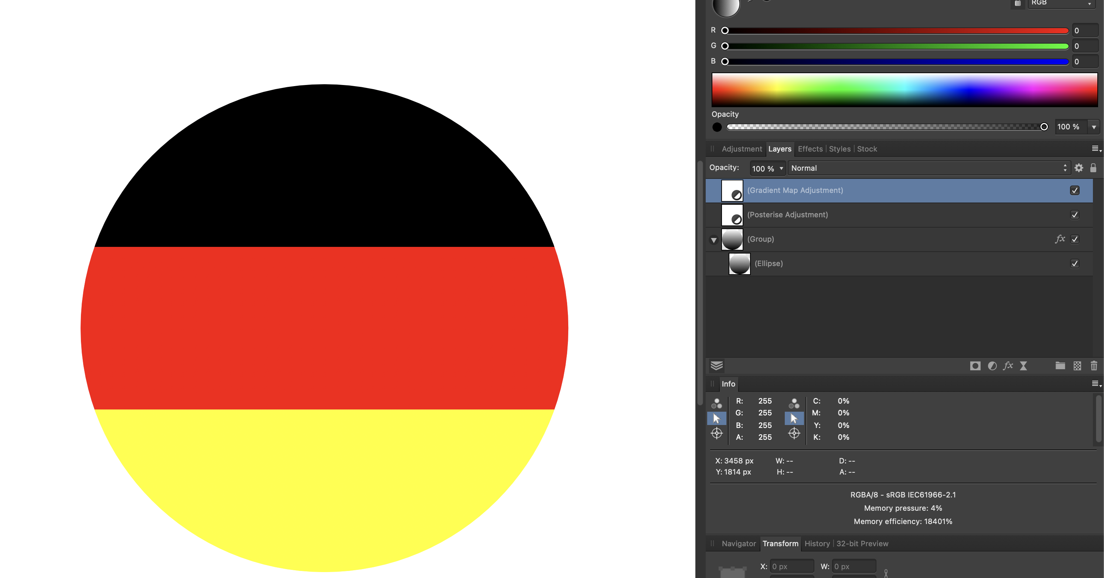Click the R value input field
Viewport: 1104px width, 578px height.
tap(1085, 30)
